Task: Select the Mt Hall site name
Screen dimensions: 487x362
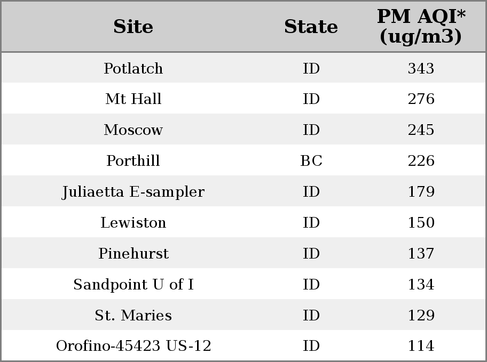Action: (x=133, y=99)
